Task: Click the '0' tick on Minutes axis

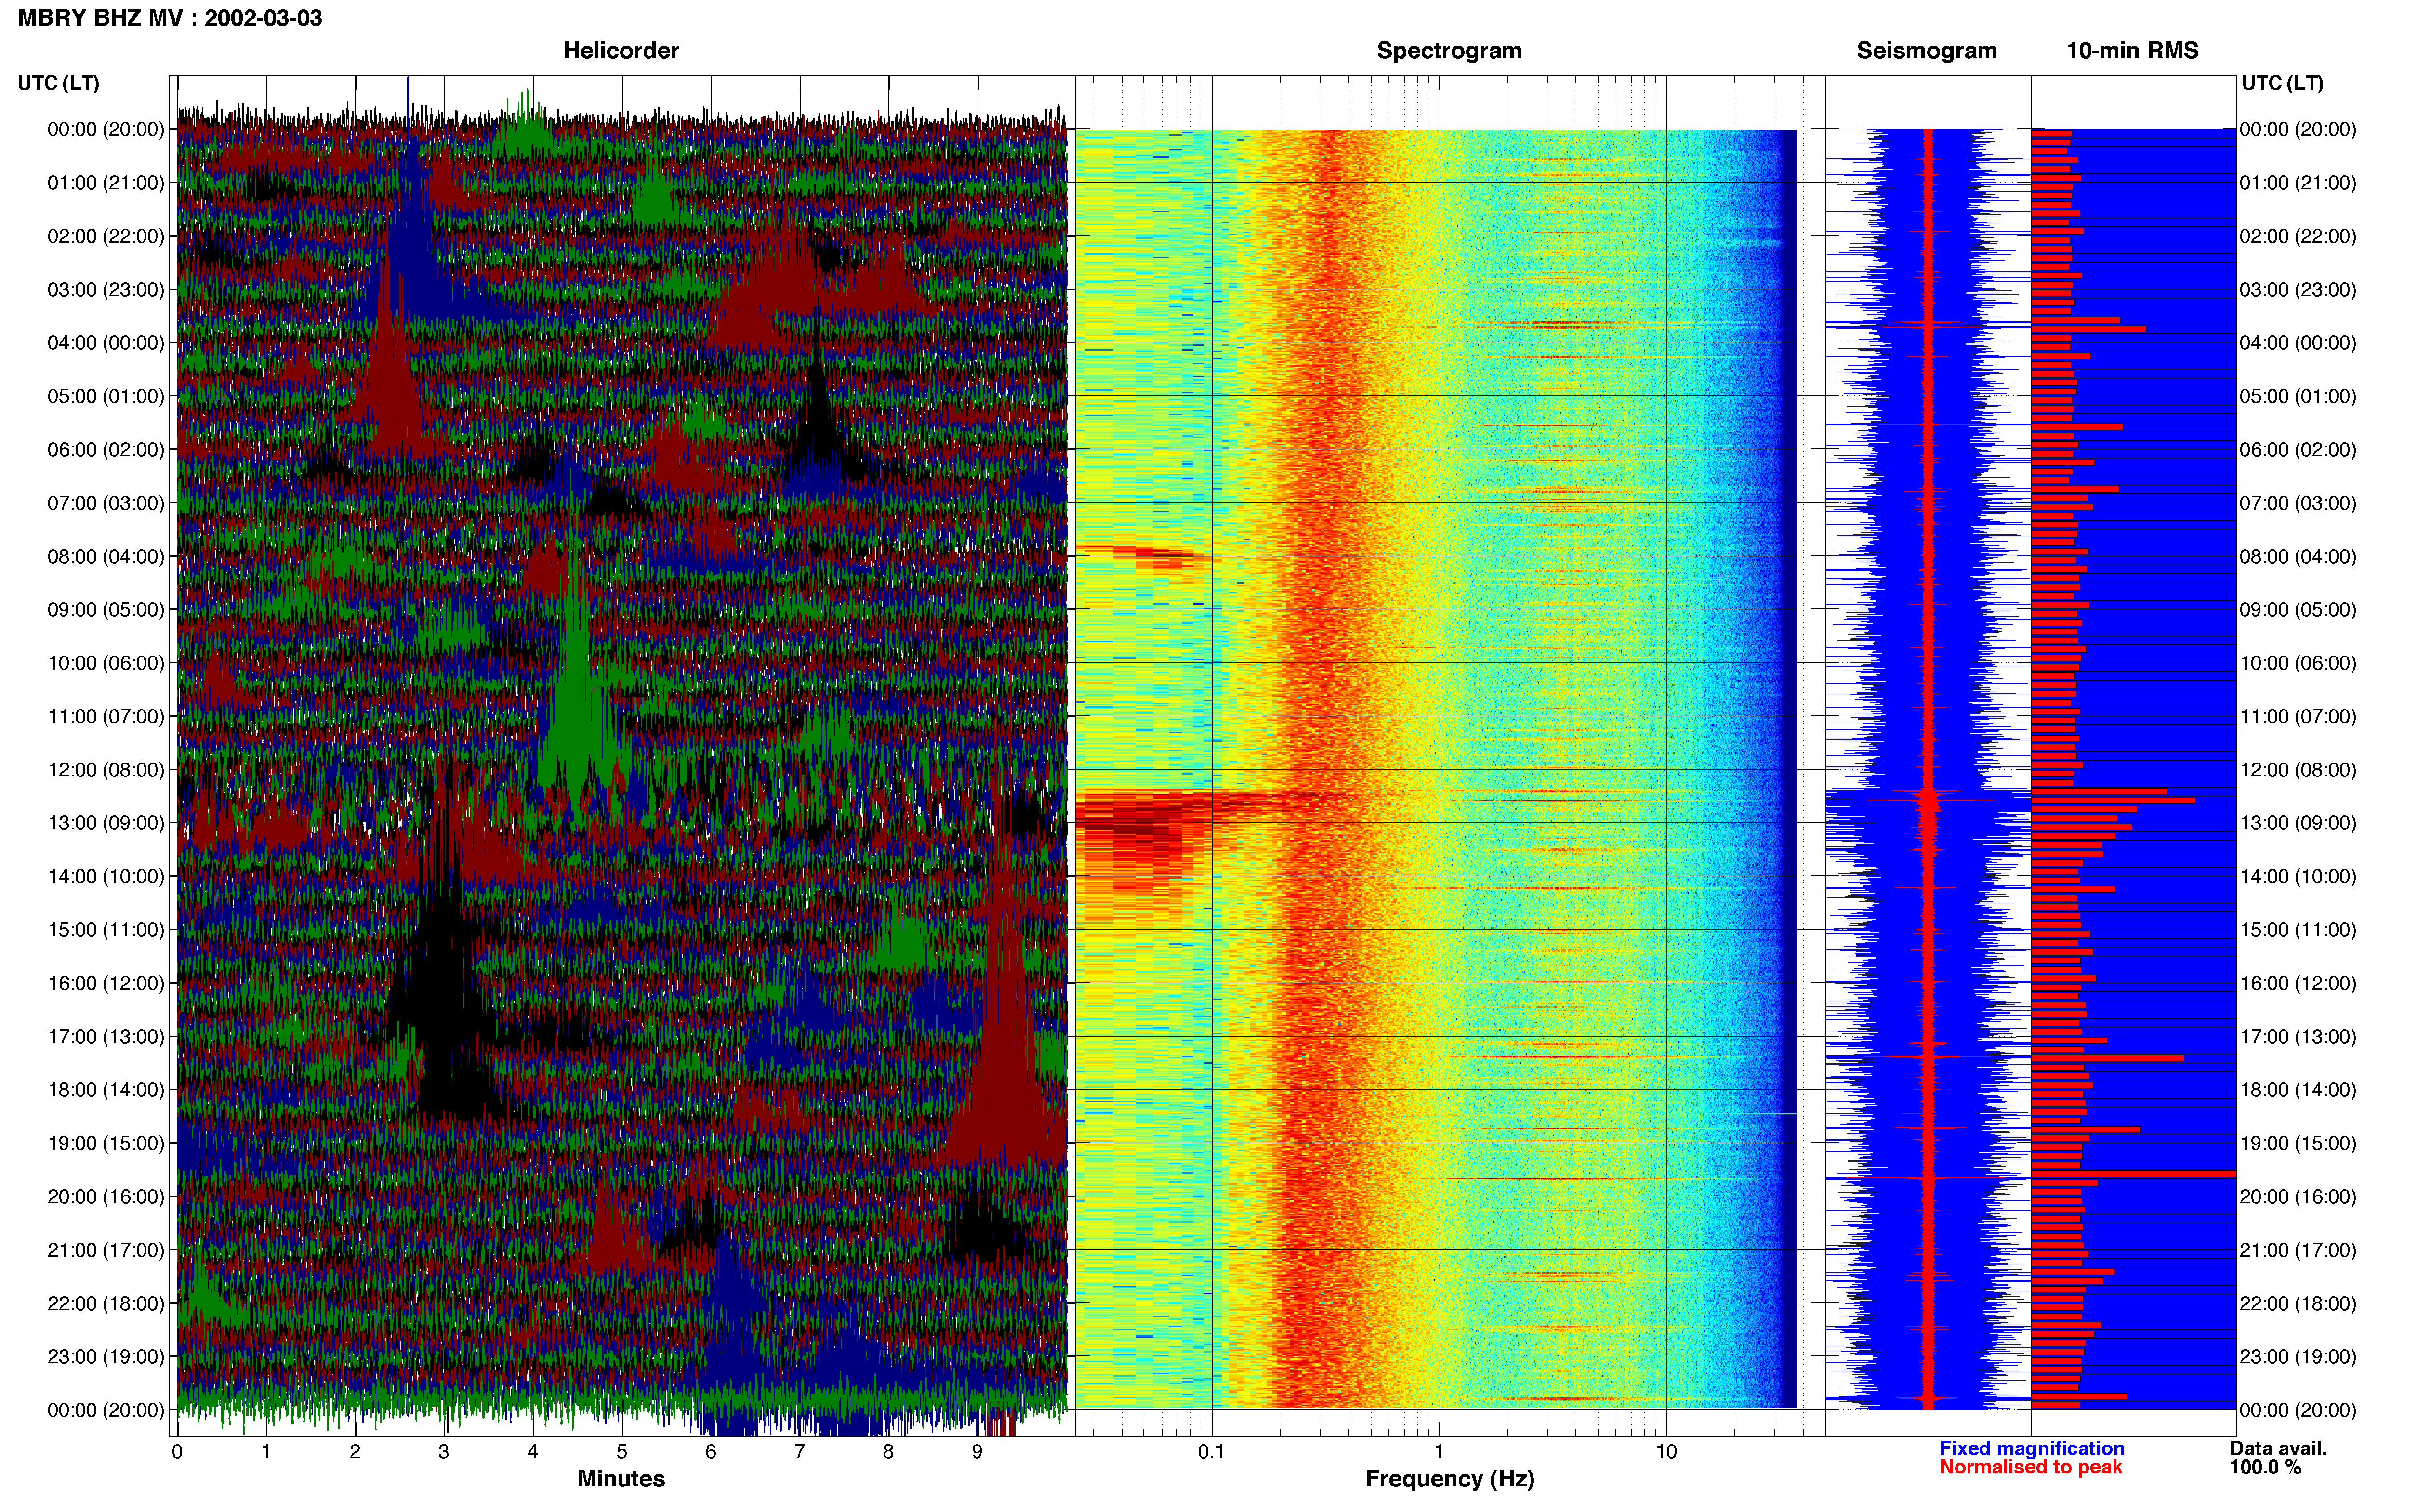Action: click(x=177, y=1452)
